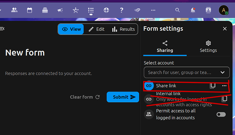Open the Collectives star icon
This screenshot has height=135, width=235.
click(76, 10)
